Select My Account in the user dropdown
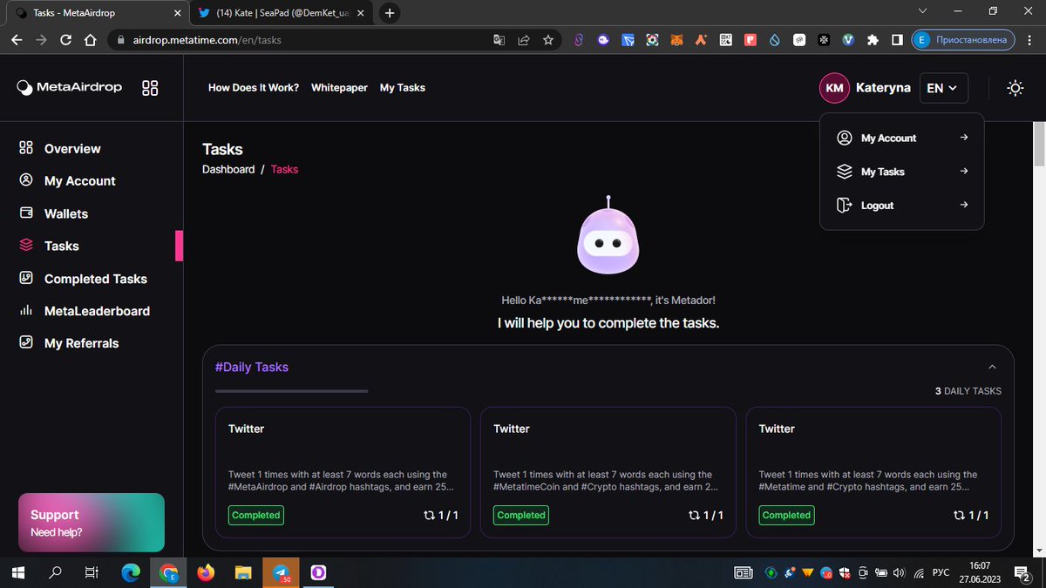Screen dimensions: 1046x588 [x=902, y=138]
